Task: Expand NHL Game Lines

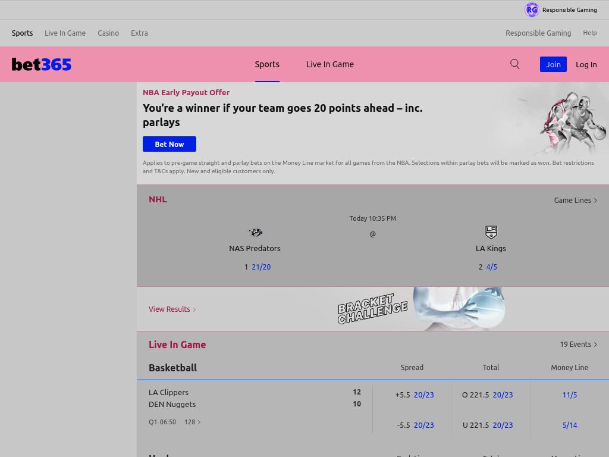Action: tap(575, 200)
